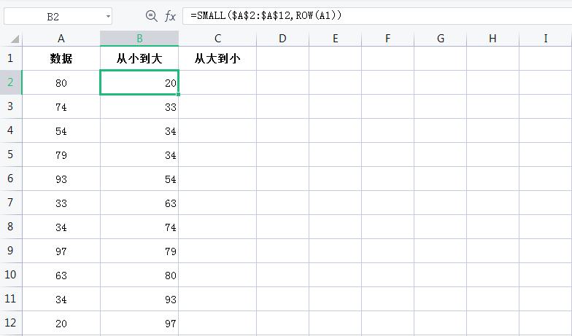Expand the Name Box dropdown arrow
The image size is (572, 336).
coord(108,16)
